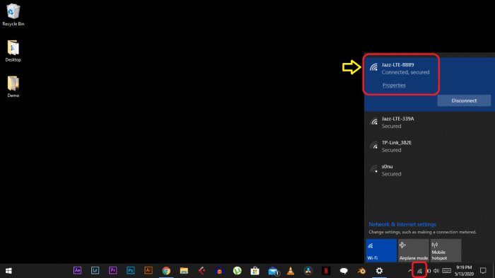Toggle the Mobile hotspot tile

tap(445, 250)
